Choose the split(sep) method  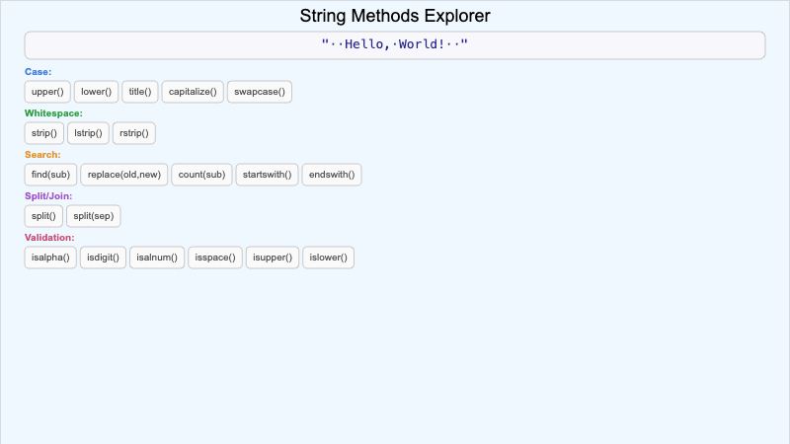point(94,216)
